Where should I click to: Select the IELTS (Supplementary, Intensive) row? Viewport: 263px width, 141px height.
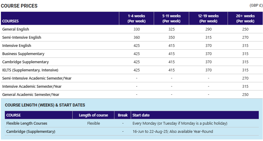tap(132, 70)
